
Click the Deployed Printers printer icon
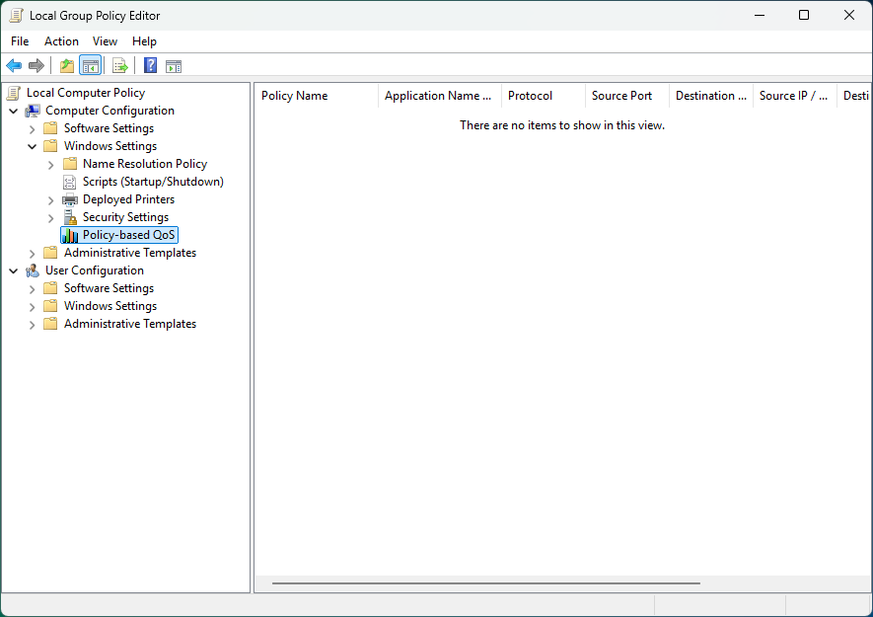[x=70, y=199]
